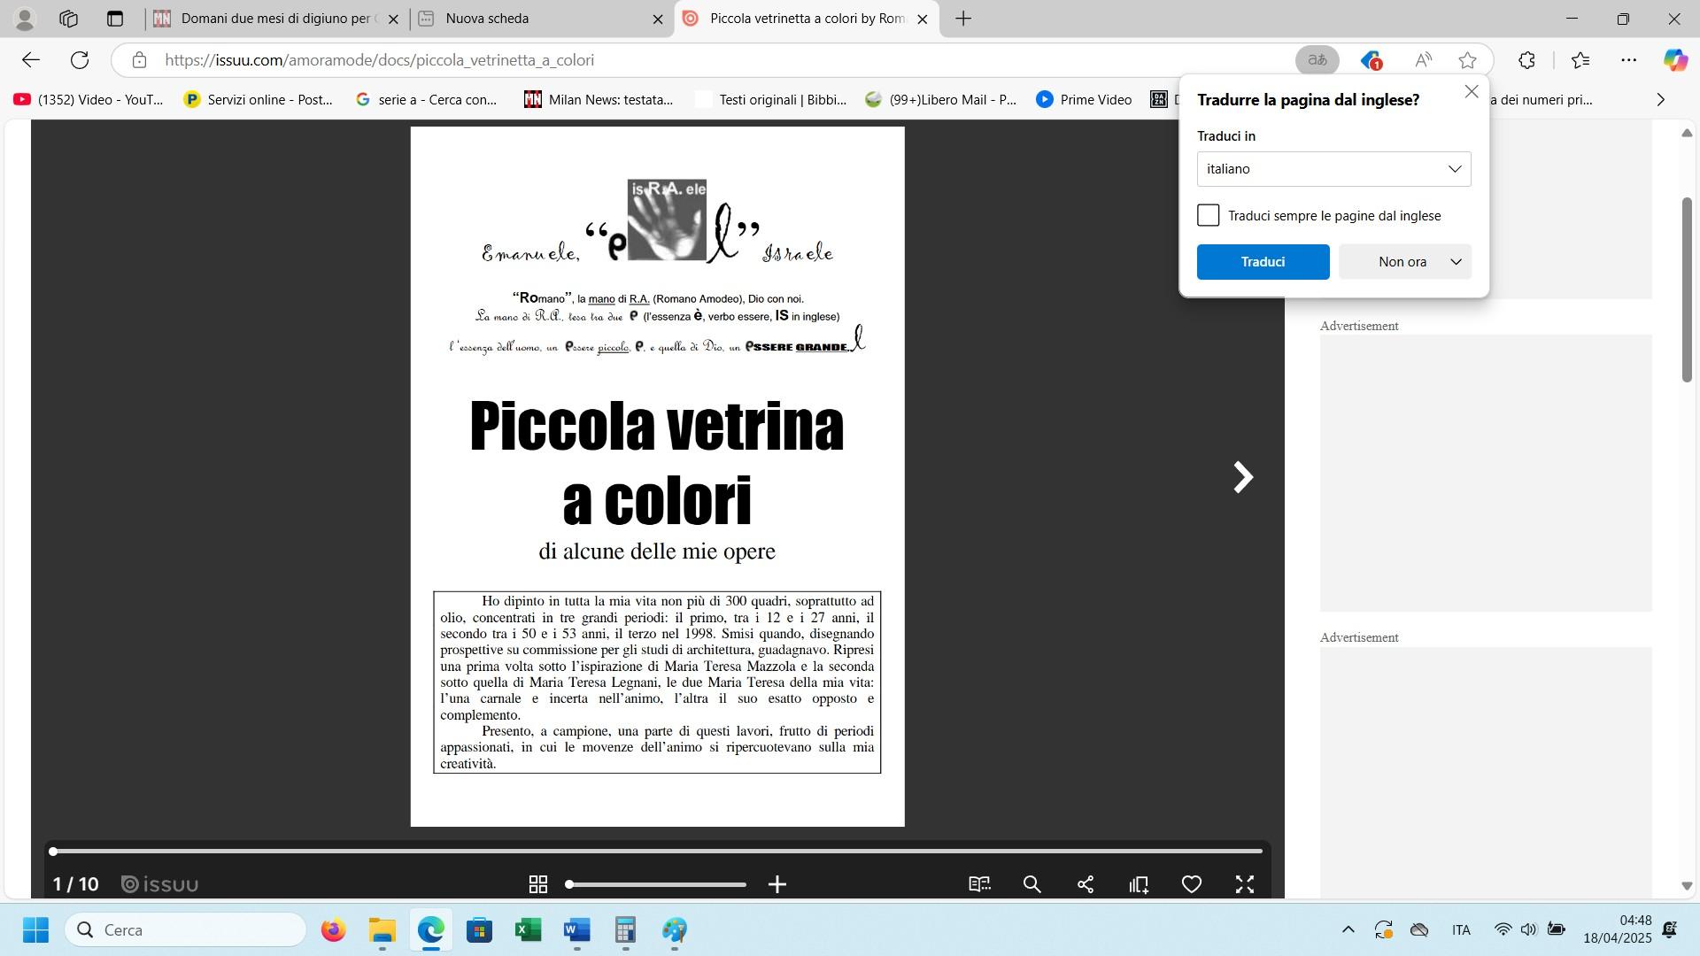Screen dimensions: 1700x956
Task: Open the Non ora options arrow
Action: coord(1456,262)
